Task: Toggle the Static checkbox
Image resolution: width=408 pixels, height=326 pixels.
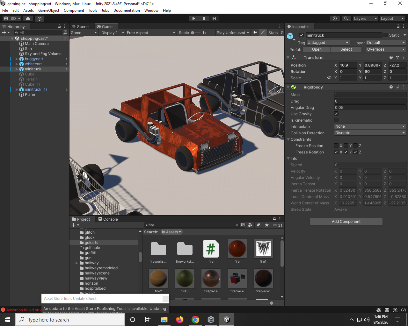Action: pyautogui.click(x=386, y=35)
